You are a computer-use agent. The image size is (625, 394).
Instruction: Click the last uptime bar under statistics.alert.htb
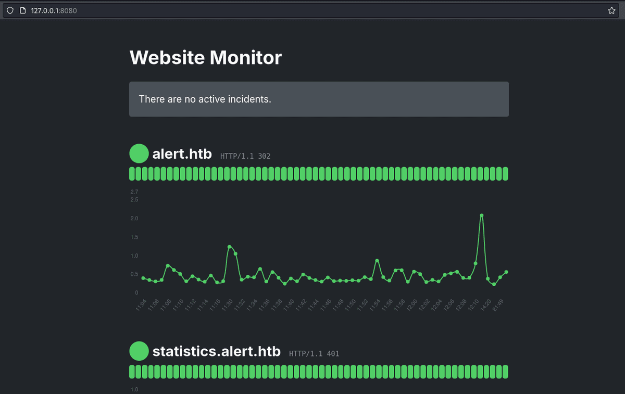[x=505, y=371]
